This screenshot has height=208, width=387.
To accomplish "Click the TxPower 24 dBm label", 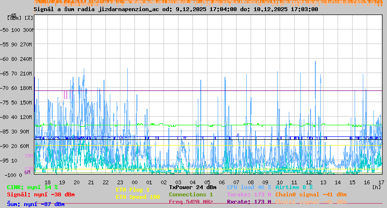I will coord(193,187).
